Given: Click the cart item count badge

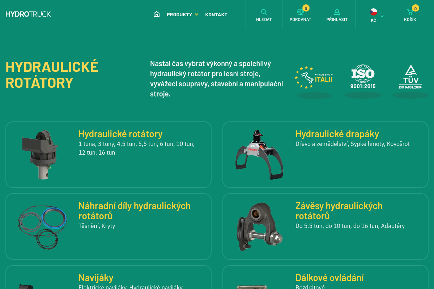Looking at the screenshot, I should [x=416, y=8].
